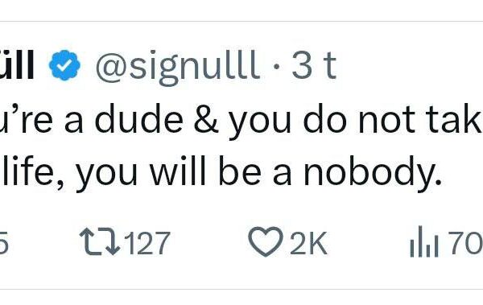Open the tweet via the '3 t' timestamp

314,65
